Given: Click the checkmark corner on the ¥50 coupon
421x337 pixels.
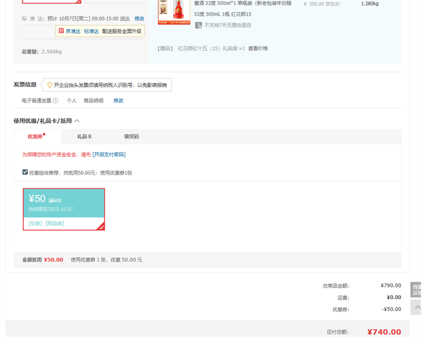Looking at the screenshot, I should click(101, 227).
